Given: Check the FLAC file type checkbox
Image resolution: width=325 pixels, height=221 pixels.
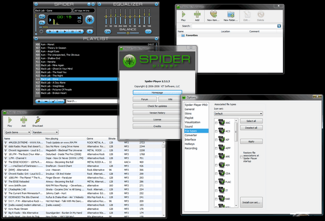Looking at the screenshot, I should pyautogui.click(x=216, y=182).
